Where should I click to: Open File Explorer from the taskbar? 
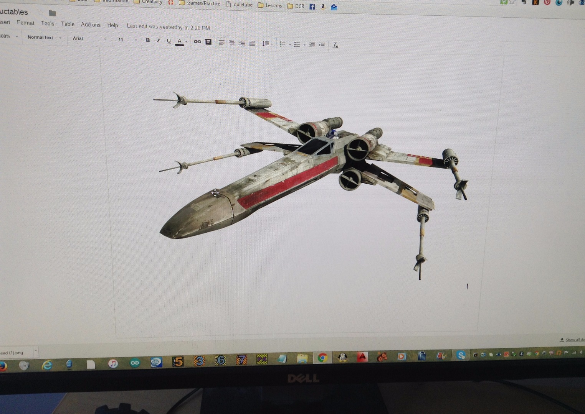pyautogui.click(x=302, y=358)
